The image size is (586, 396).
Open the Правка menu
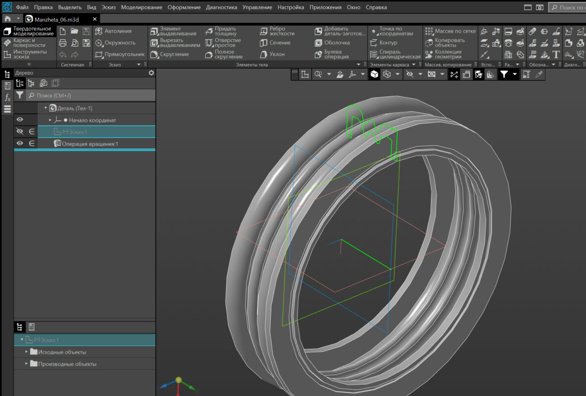coord(44,7)
